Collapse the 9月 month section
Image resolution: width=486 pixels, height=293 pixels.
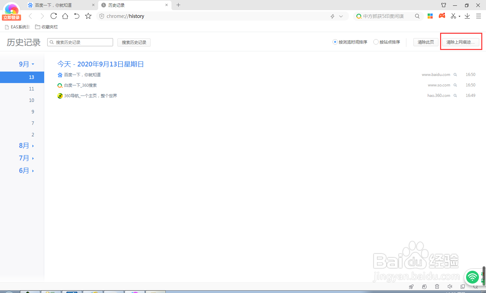pos(27,64)
